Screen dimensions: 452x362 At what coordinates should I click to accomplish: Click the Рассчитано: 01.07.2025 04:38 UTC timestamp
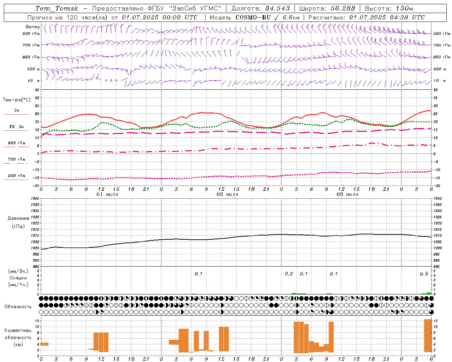pos(367,17)
